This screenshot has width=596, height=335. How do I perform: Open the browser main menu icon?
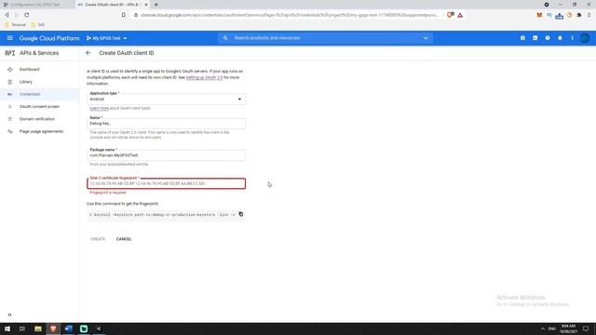pyautogui.click(x=589, y=15)
